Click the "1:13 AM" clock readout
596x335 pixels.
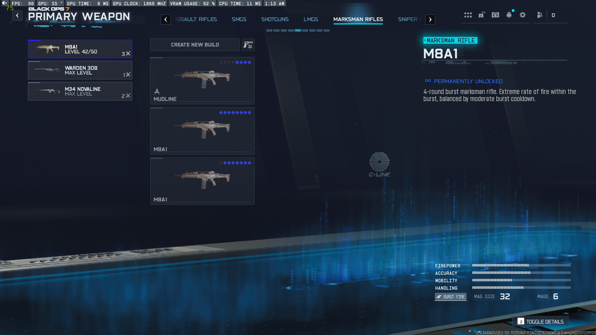point(275,4)
